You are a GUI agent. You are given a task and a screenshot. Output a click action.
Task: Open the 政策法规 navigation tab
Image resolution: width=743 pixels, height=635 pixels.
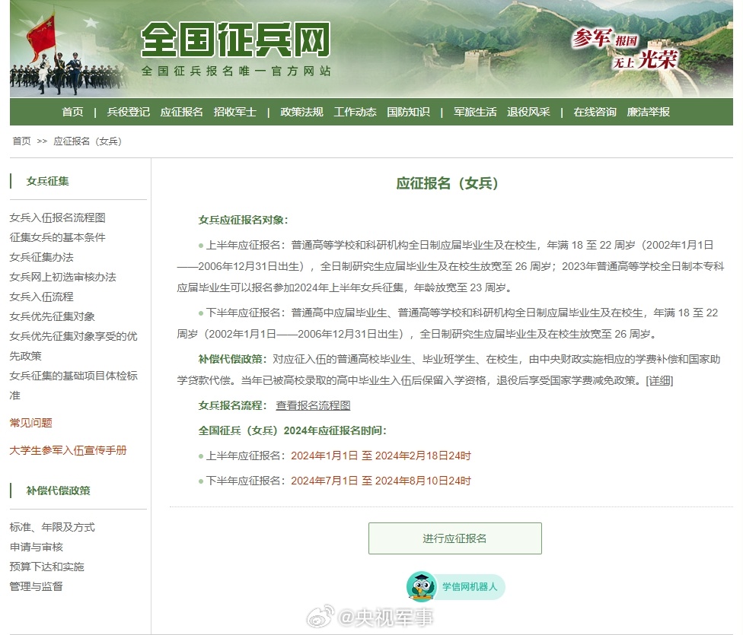coord(301,112)
